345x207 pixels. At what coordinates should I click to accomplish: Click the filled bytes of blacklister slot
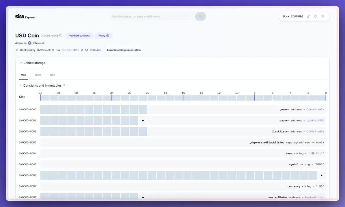coord(94,131)
